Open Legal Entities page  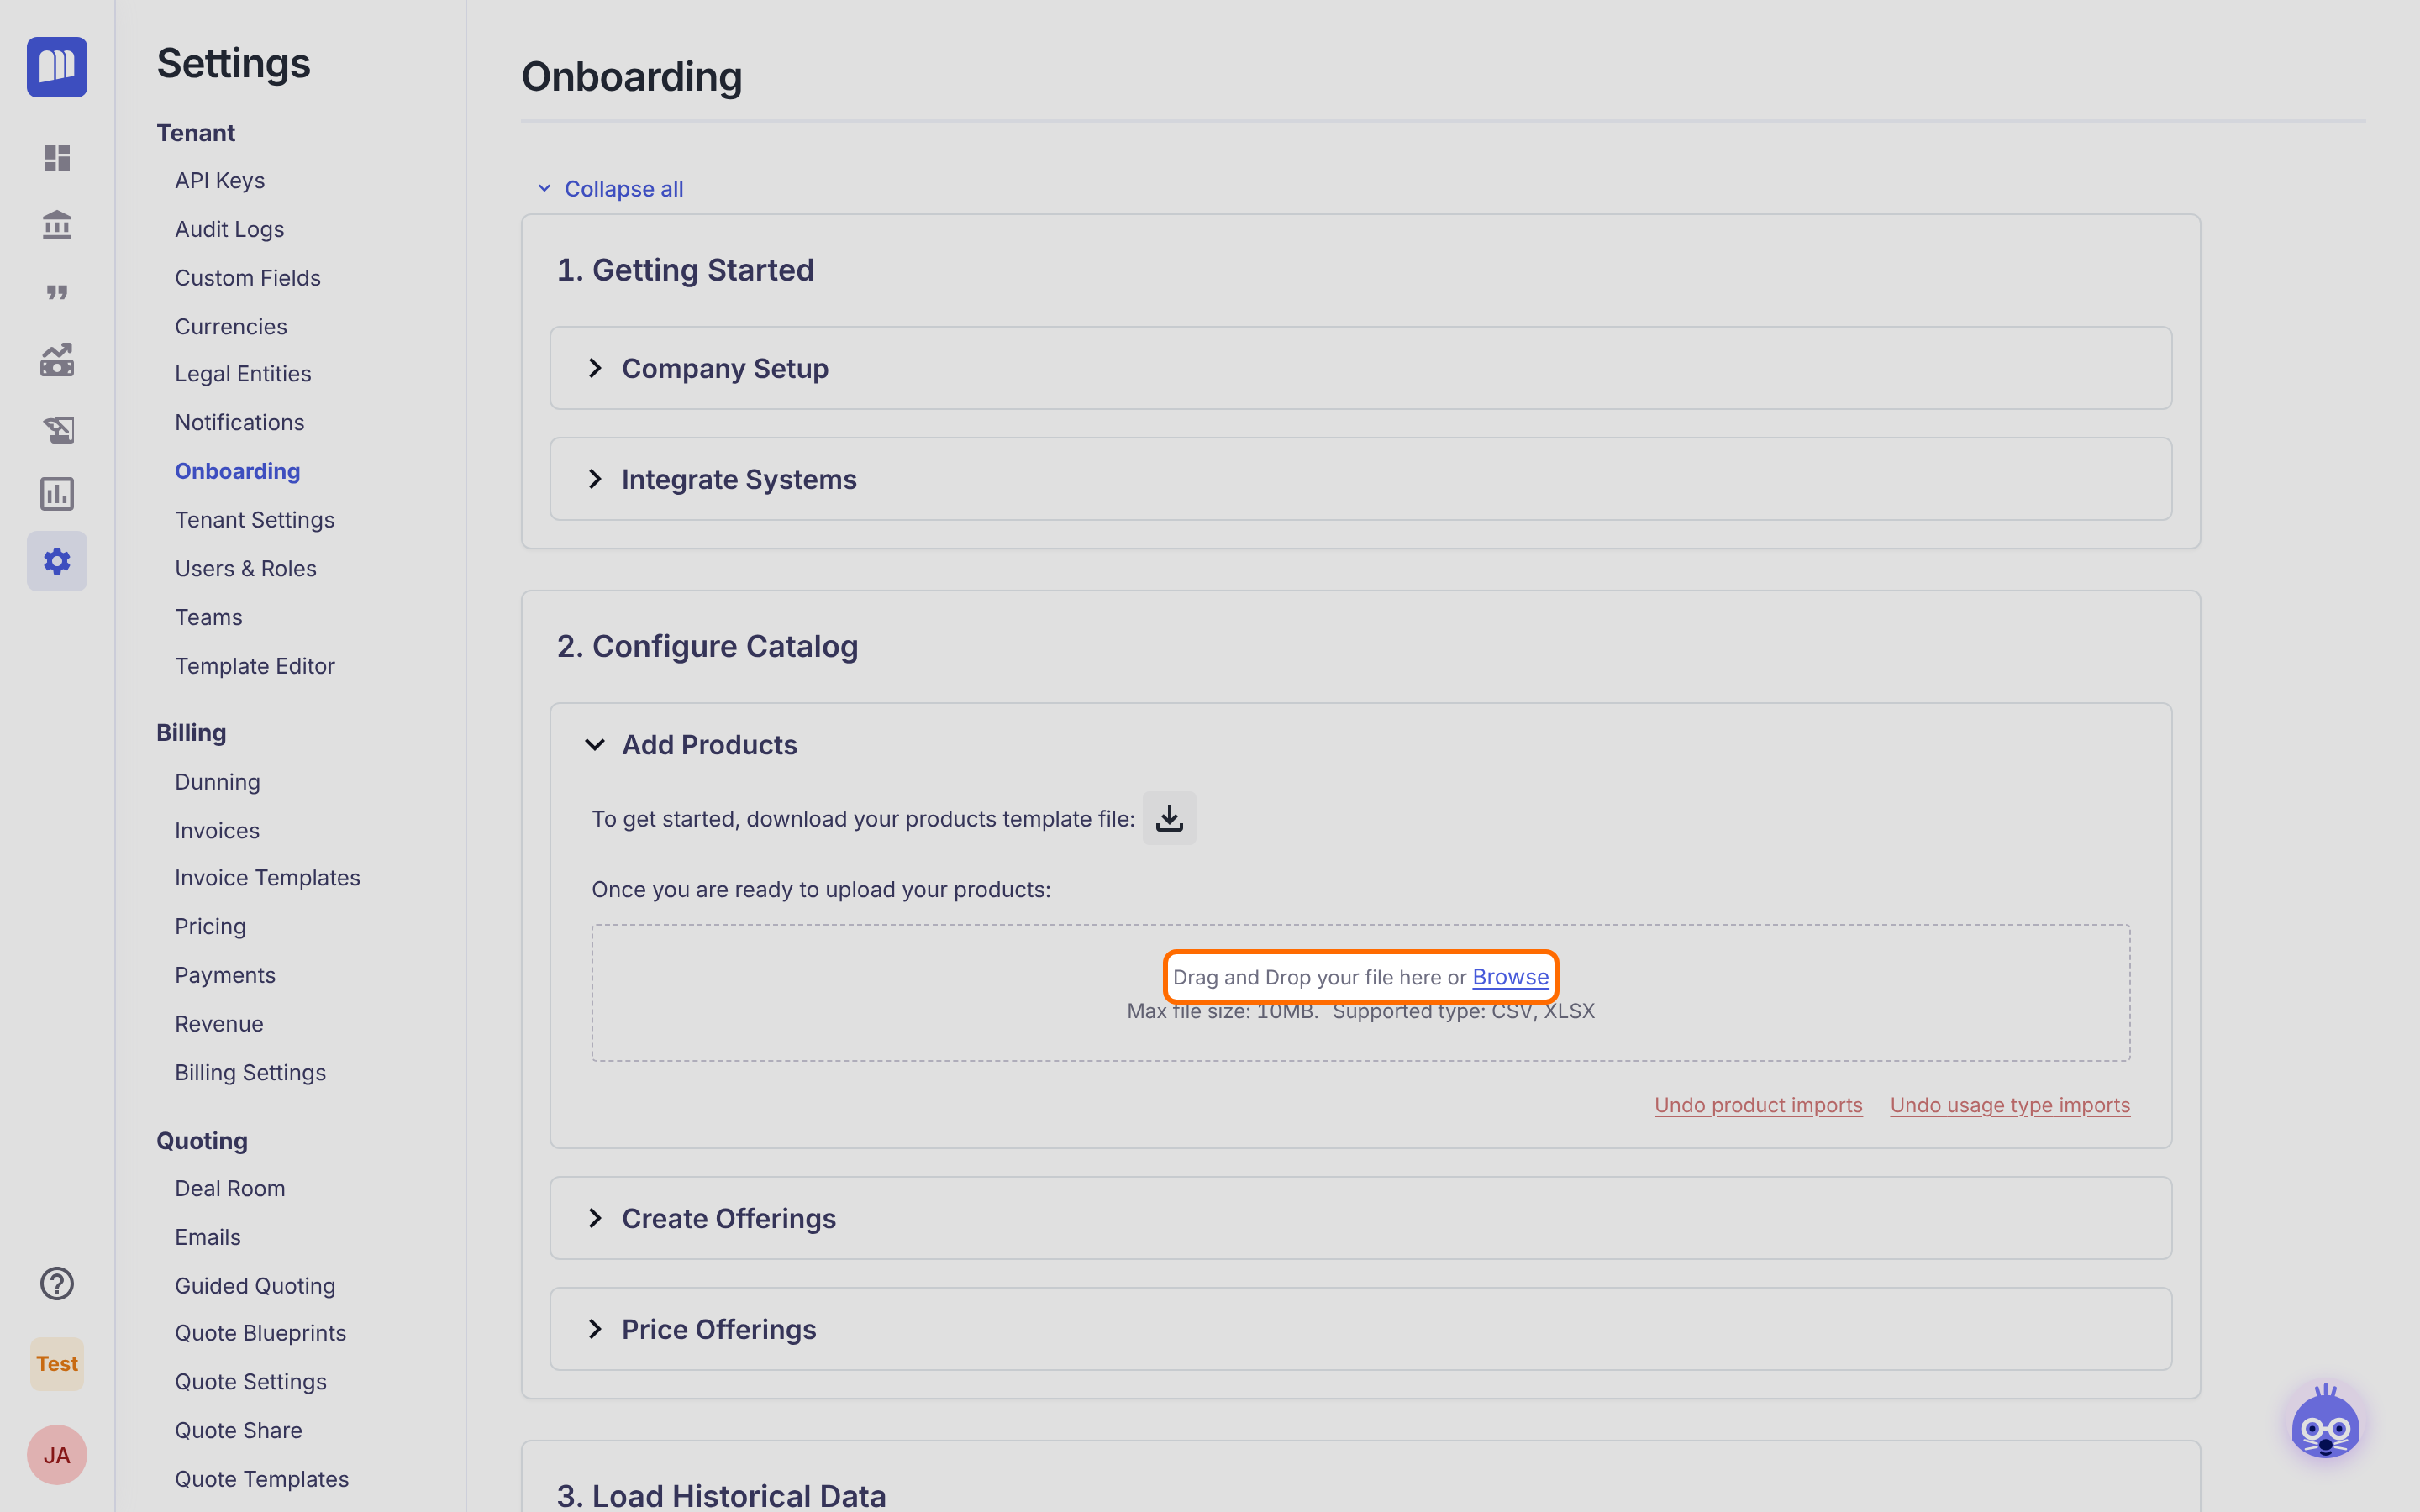click(x=243, y=374)
